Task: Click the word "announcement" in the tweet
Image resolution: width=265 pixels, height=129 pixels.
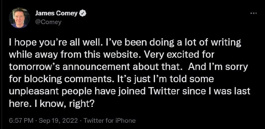Action: click(98, 67)
